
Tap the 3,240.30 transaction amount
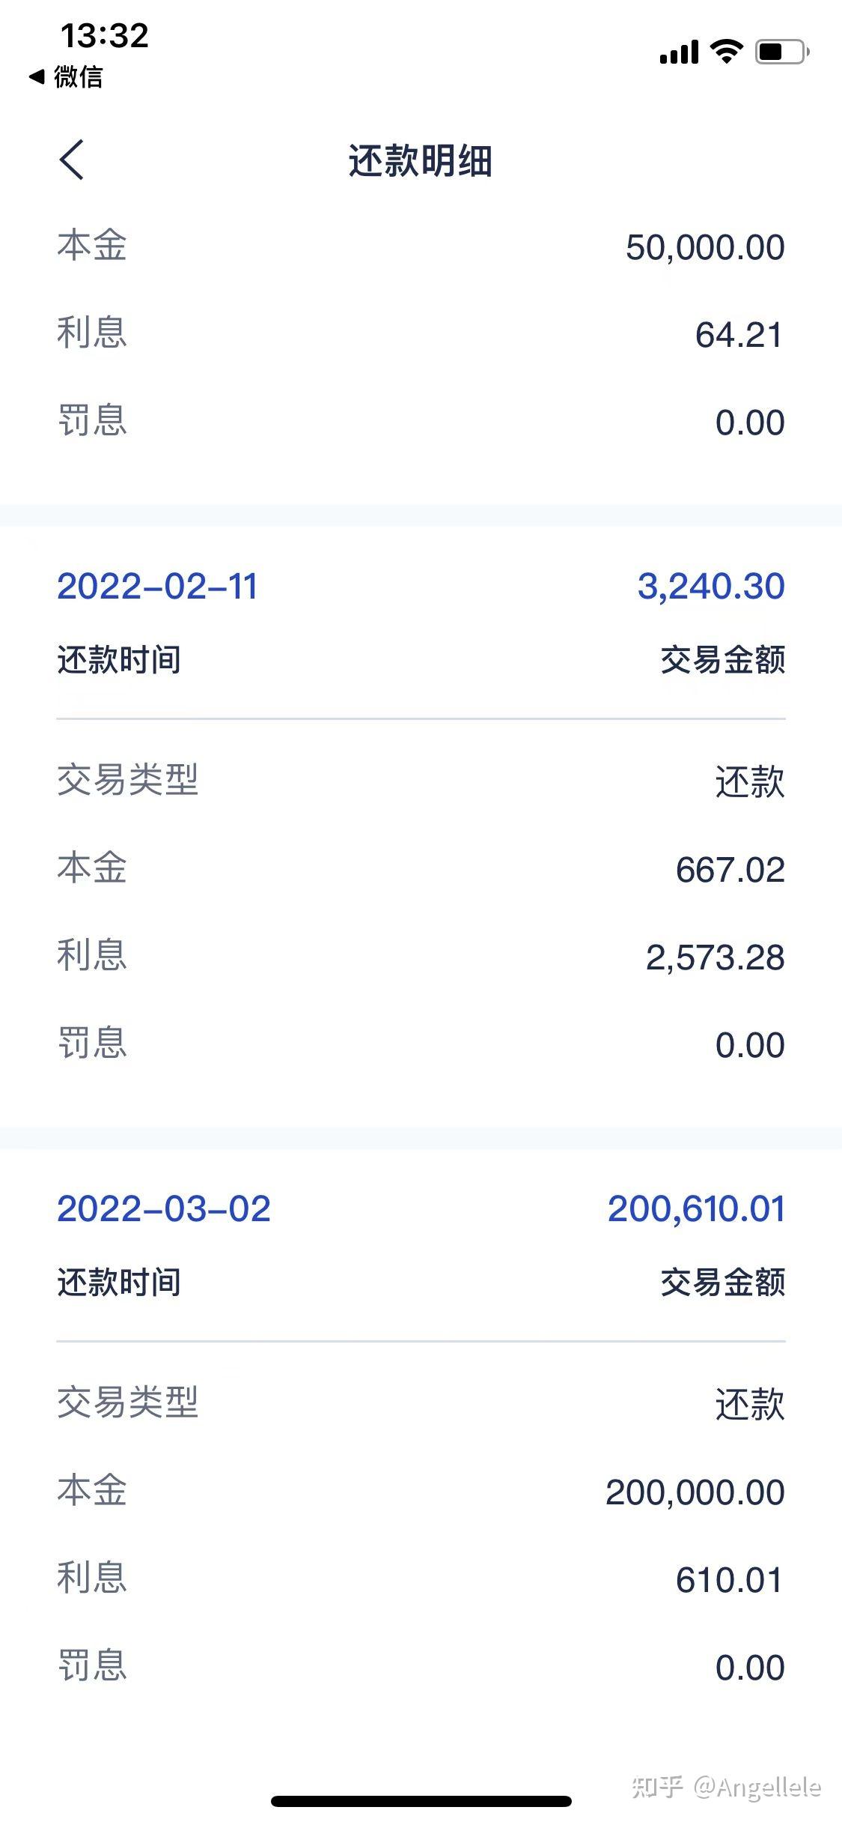pos(711,586)
